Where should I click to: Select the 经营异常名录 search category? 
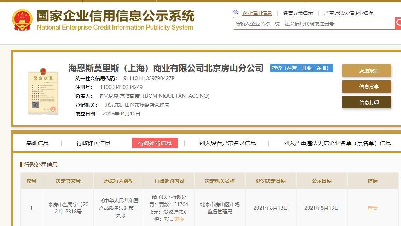pyautogui.click(x=298, y=13)
